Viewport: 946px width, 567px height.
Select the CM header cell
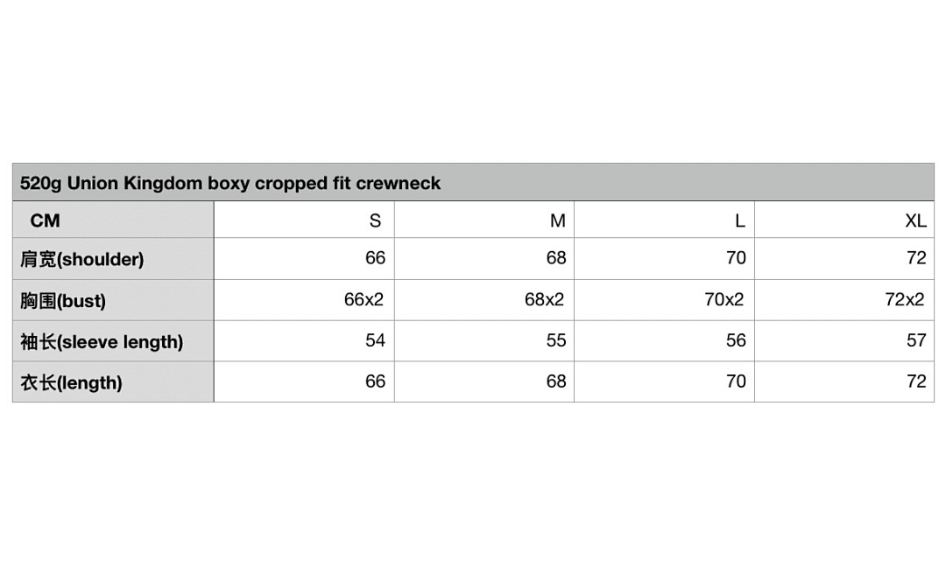coord(113,220)
